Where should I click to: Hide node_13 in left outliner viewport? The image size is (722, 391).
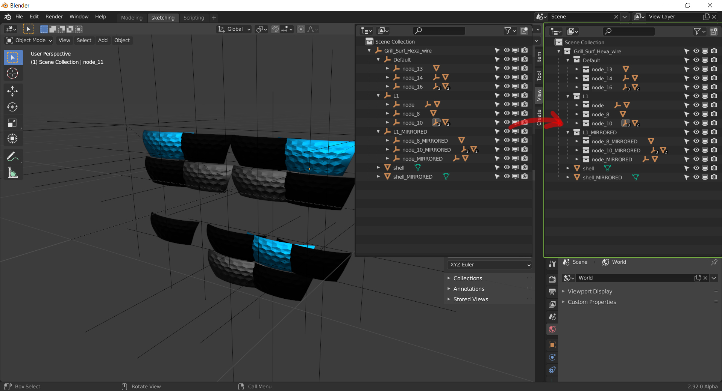507,68
